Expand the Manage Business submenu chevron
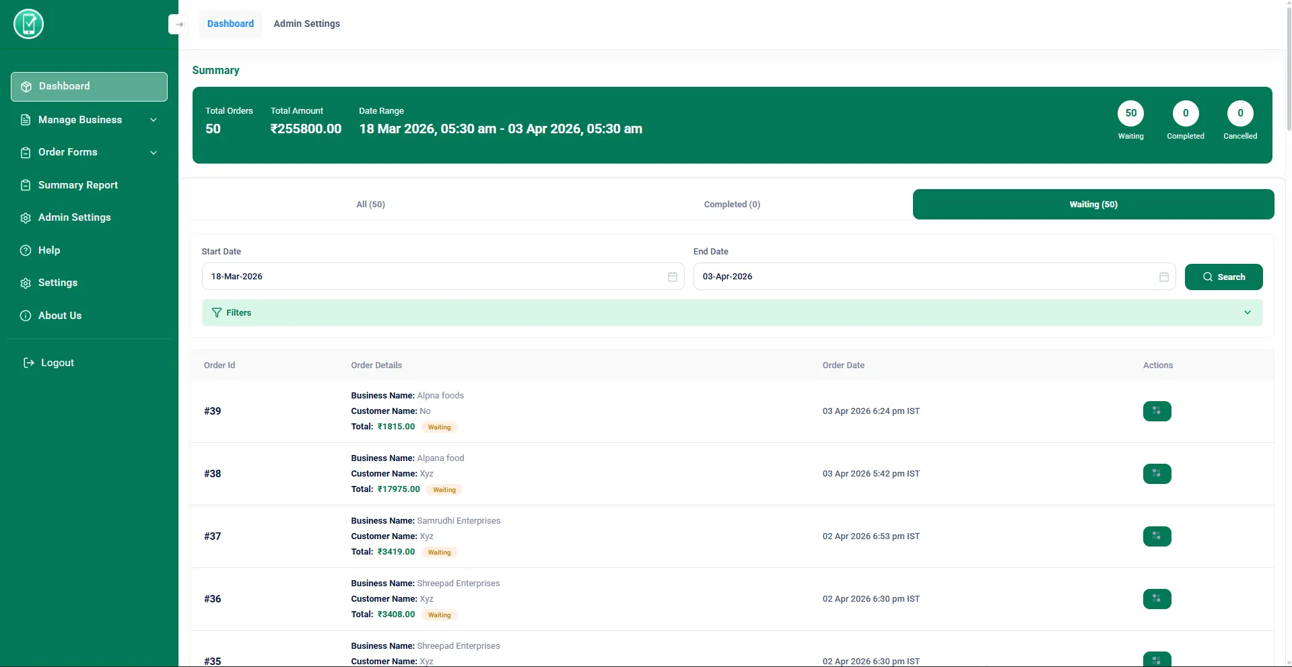1292x667 pixels. coord(154,120)
